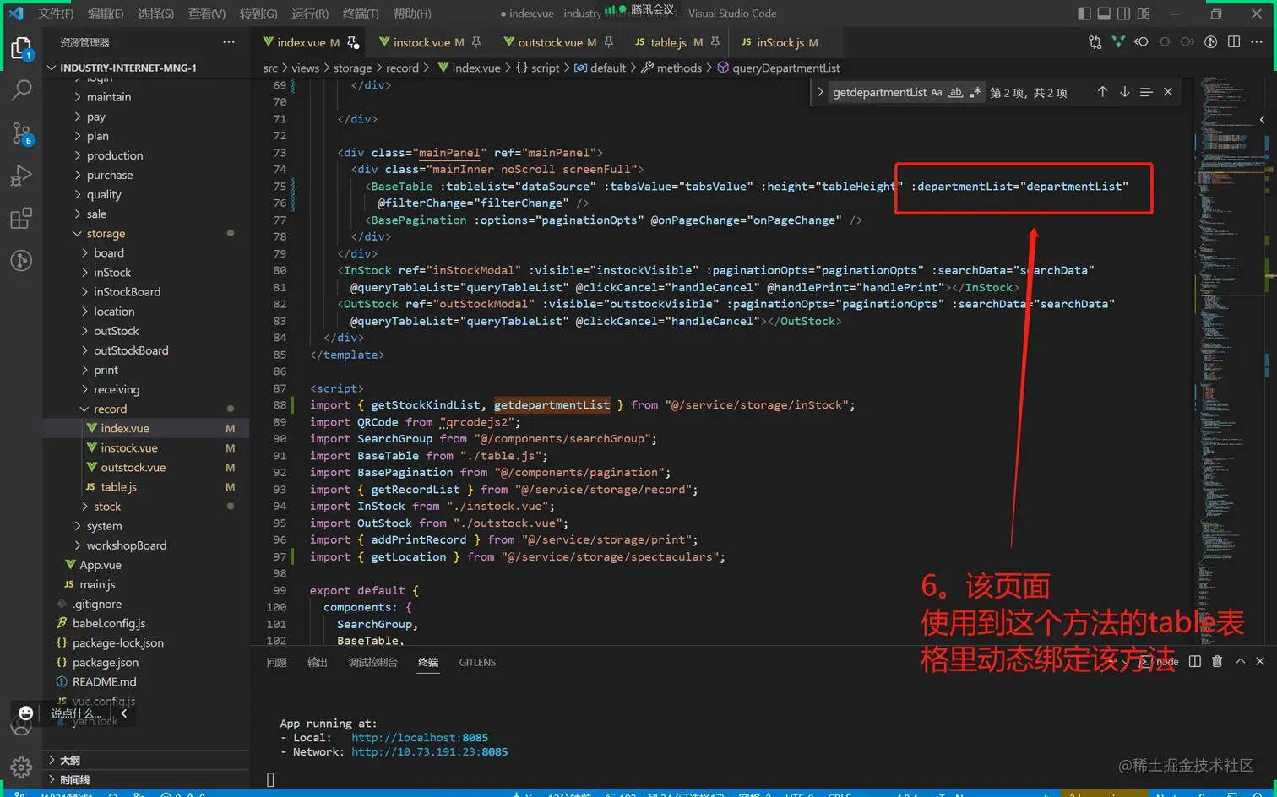Go to previous find match
Viewport: 1277px width, 797px height.
[x=1102, y=92]
